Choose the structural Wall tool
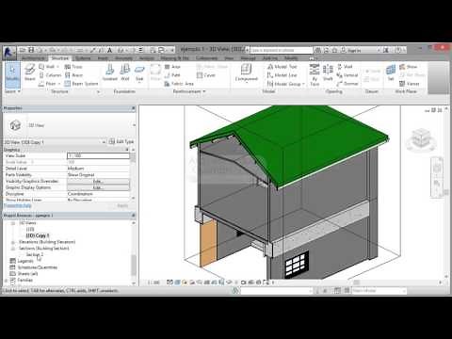Viewport: 452px width, 339px height. coord(49,67)
